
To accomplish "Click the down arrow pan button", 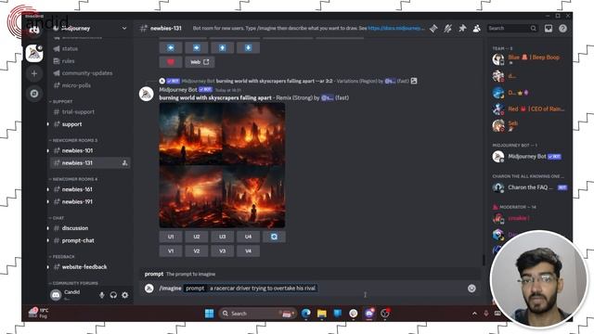I will point(248,47).
